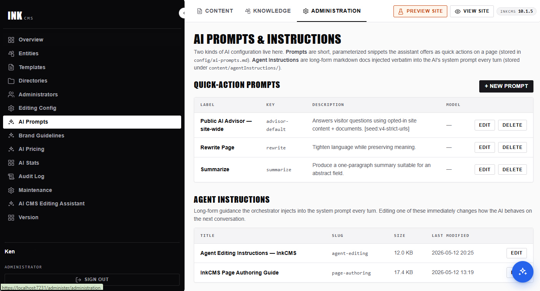
Task: Open Brand Guidelines in the sidebar
Action: click(92, 136)
